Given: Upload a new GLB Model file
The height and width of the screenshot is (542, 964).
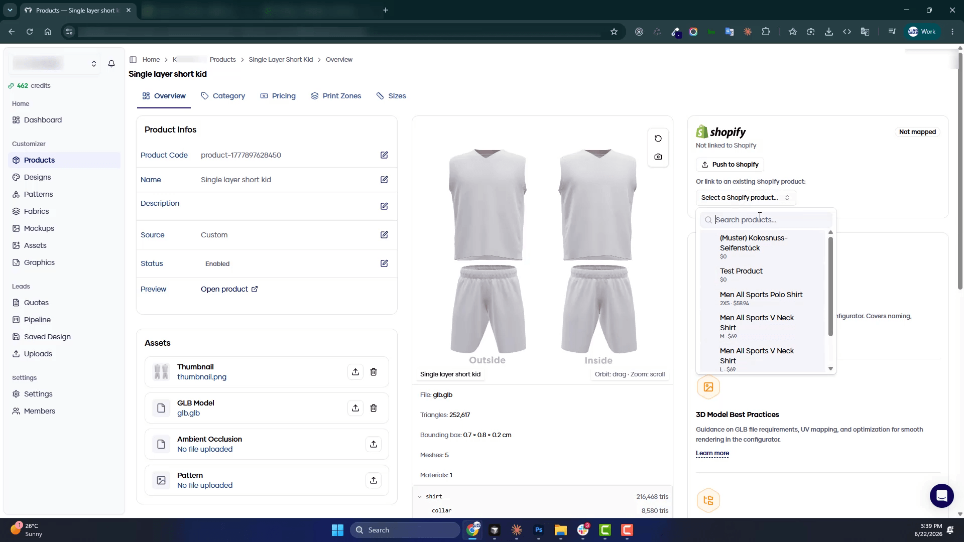Looking at the screenshot, I should point(355,408).
